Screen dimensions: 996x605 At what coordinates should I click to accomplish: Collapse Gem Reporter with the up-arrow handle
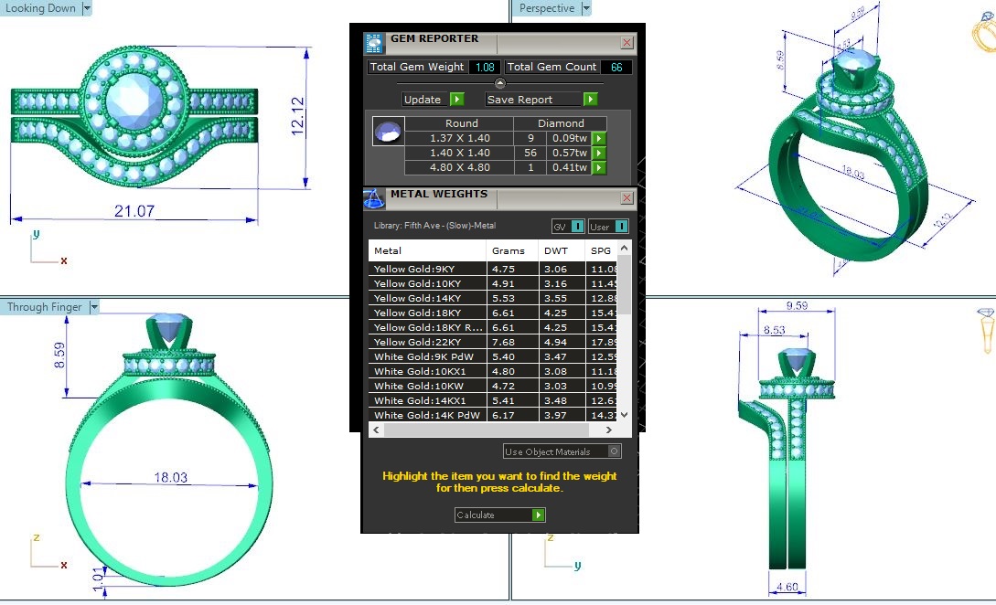tap(499, 83)
